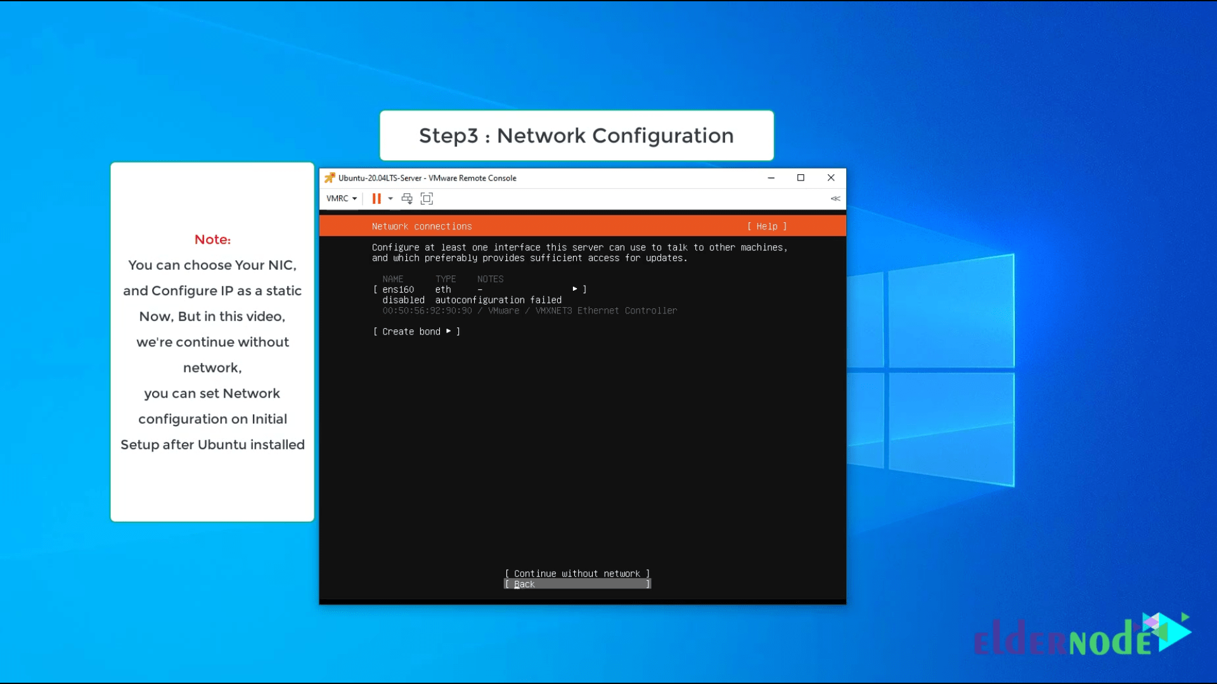This screenshot has height=684, width=1217.
Task: Maximize the VMware Remote Console window
Action: tap(801, 178)
